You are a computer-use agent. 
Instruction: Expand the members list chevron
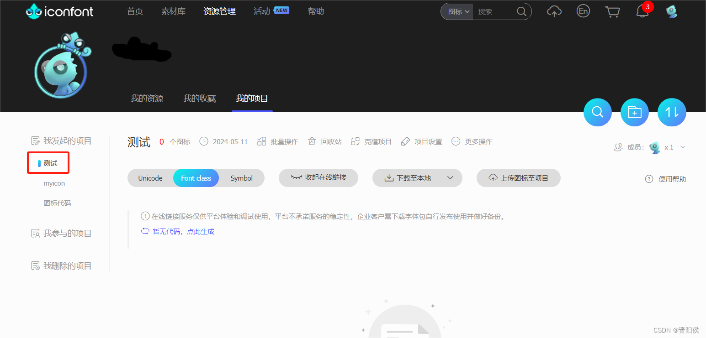[683, 147]
